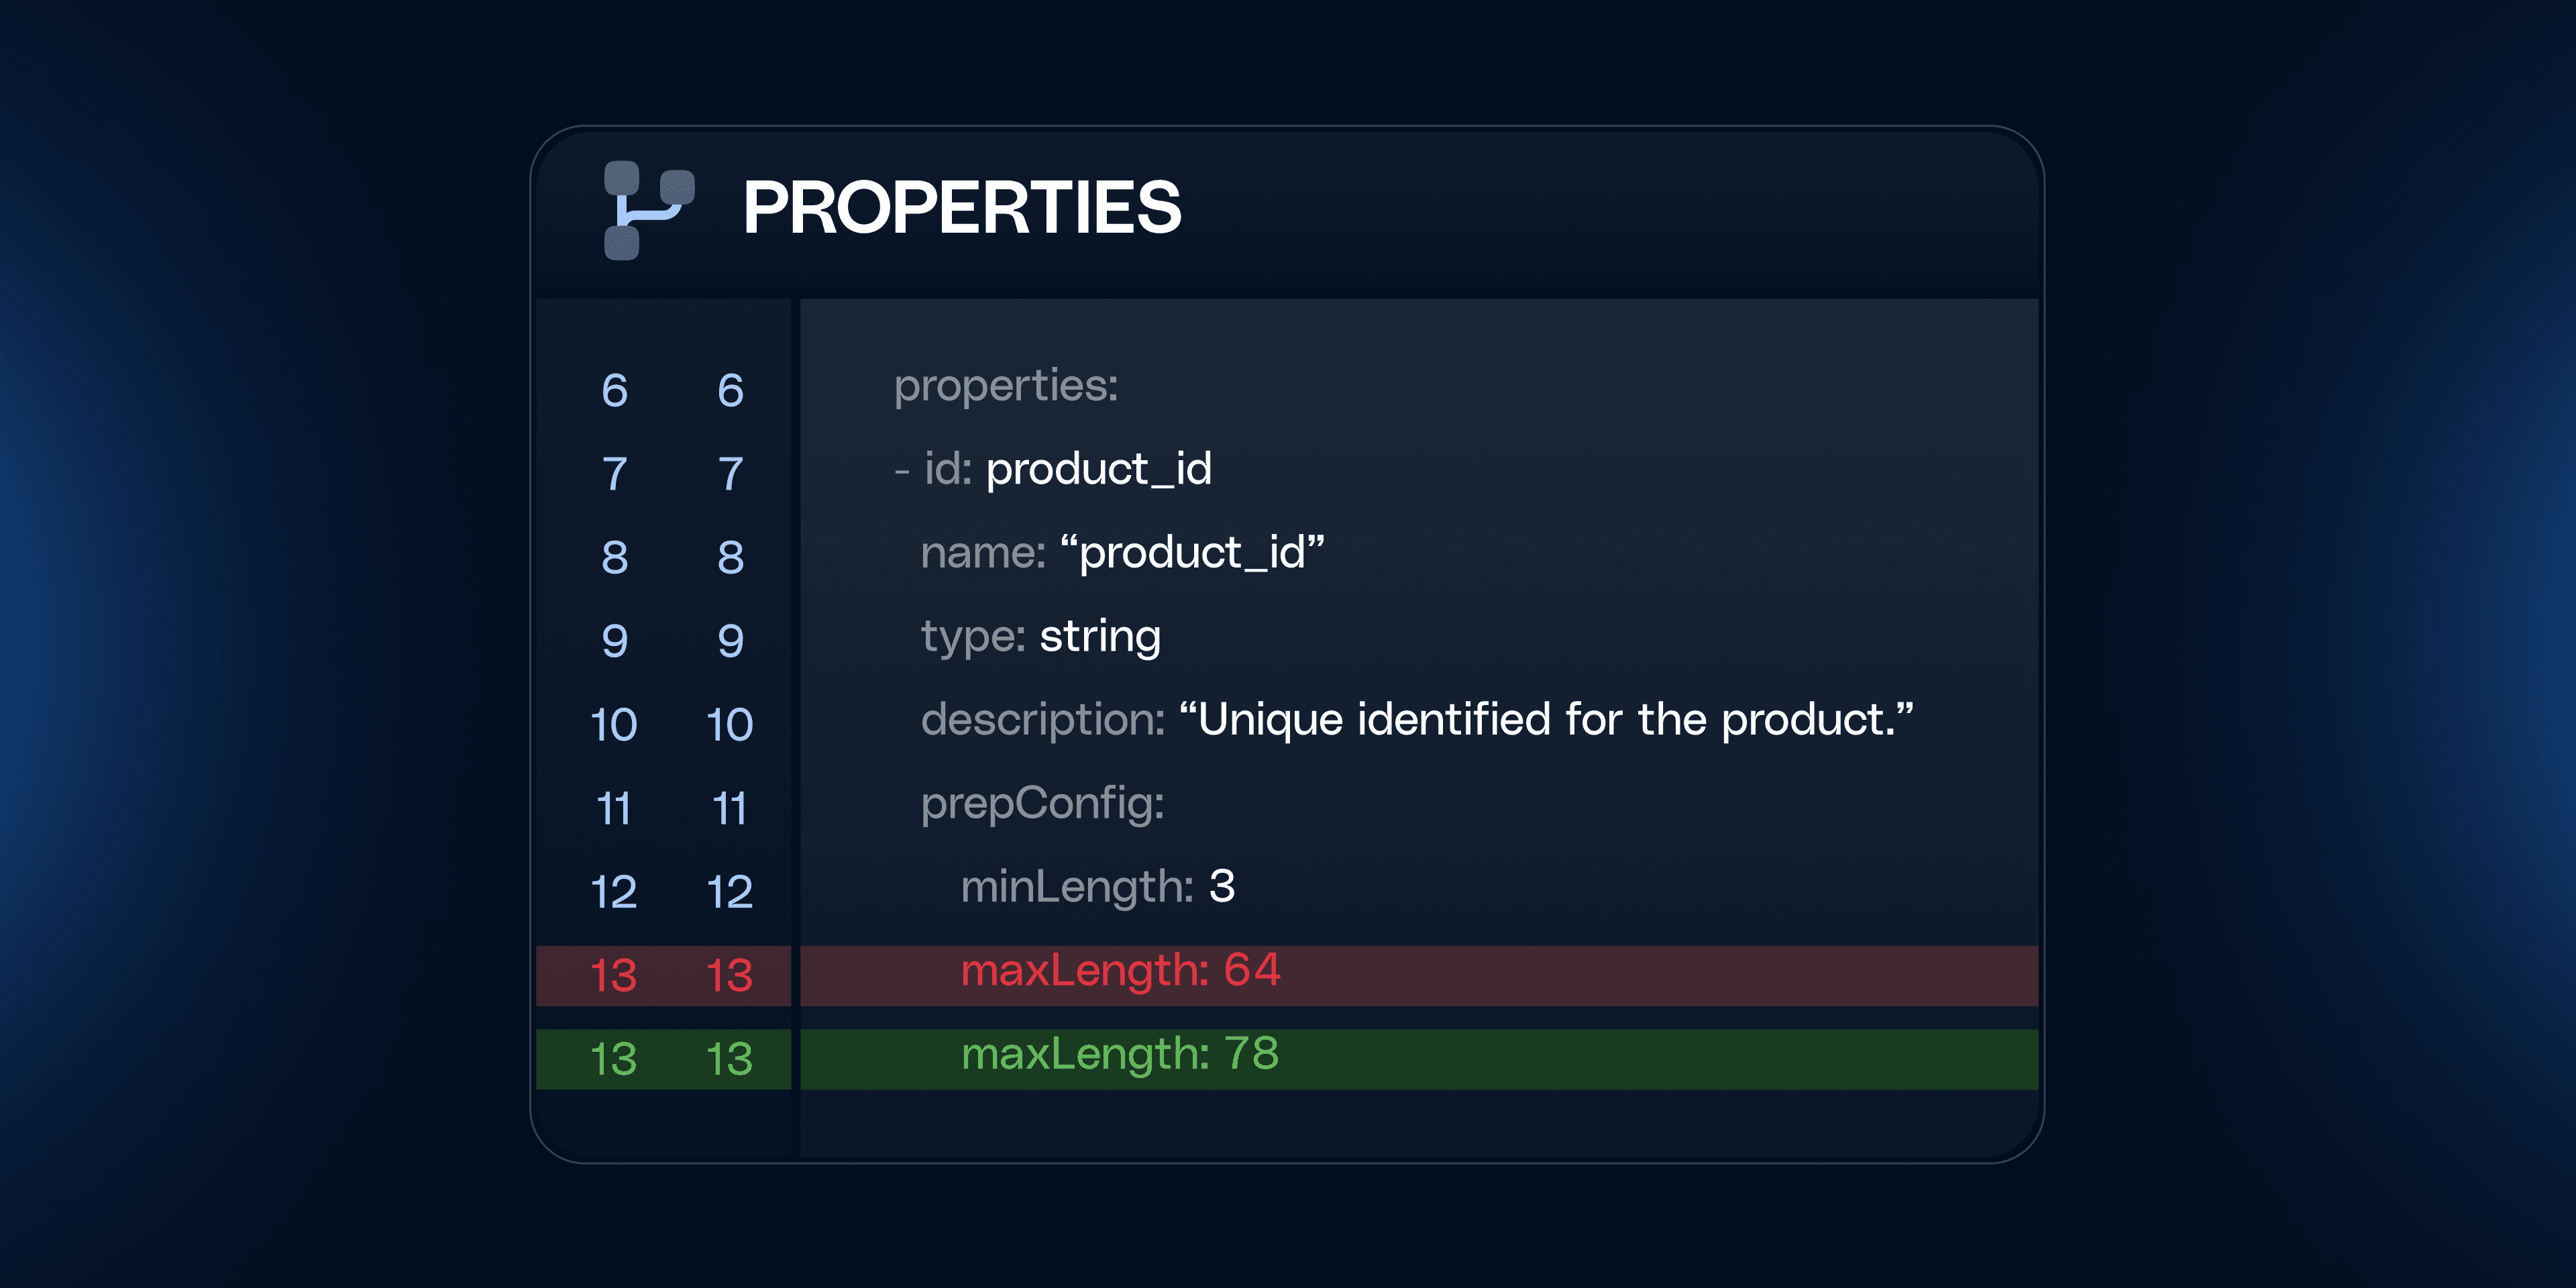This screenshot has height=1288, width=2576.
Task: Click the PROPERTIES panel title
Action: (x=961, y=208)
